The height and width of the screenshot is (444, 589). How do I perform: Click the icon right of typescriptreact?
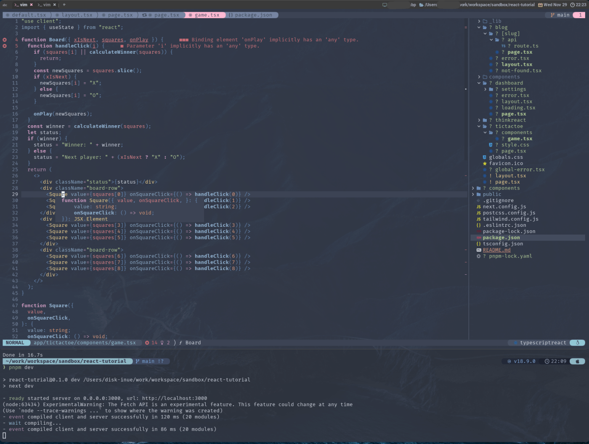(x=578, y=343)
